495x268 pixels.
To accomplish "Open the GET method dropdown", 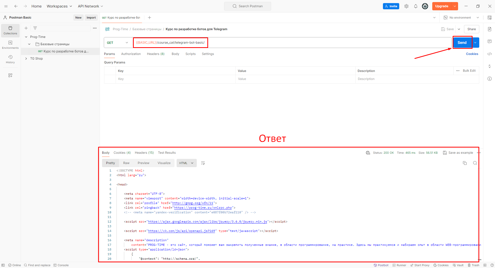I will [118, 43].
